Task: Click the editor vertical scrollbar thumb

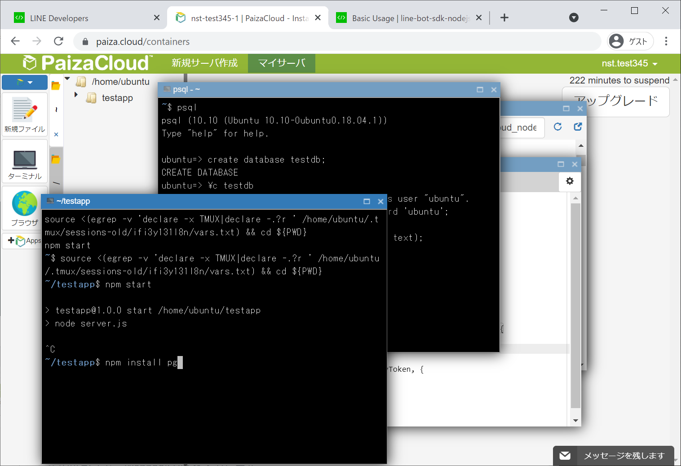Action: coord(575,305)
